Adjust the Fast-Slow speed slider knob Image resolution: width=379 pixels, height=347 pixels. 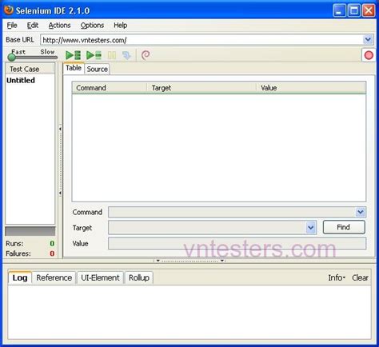click(x=11, y=57)
